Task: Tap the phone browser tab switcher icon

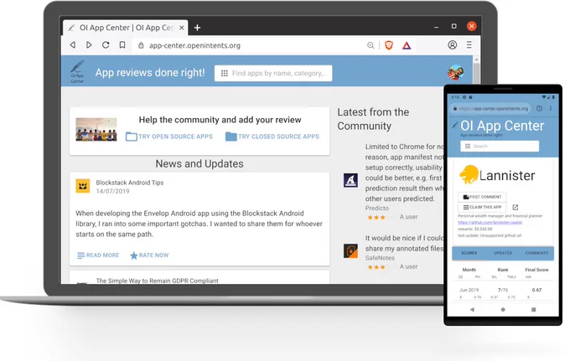Action: click(x=540, y=109)
